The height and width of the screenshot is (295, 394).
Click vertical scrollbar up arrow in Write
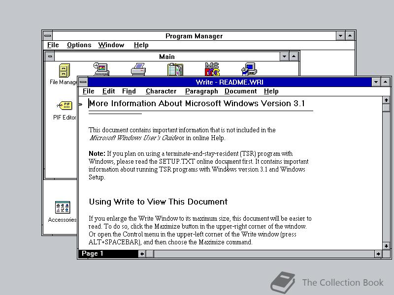point(386,100)
